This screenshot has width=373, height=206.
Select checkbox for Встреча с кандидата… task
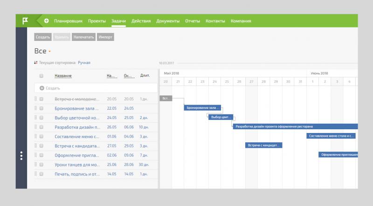click(x=41, y=146)
